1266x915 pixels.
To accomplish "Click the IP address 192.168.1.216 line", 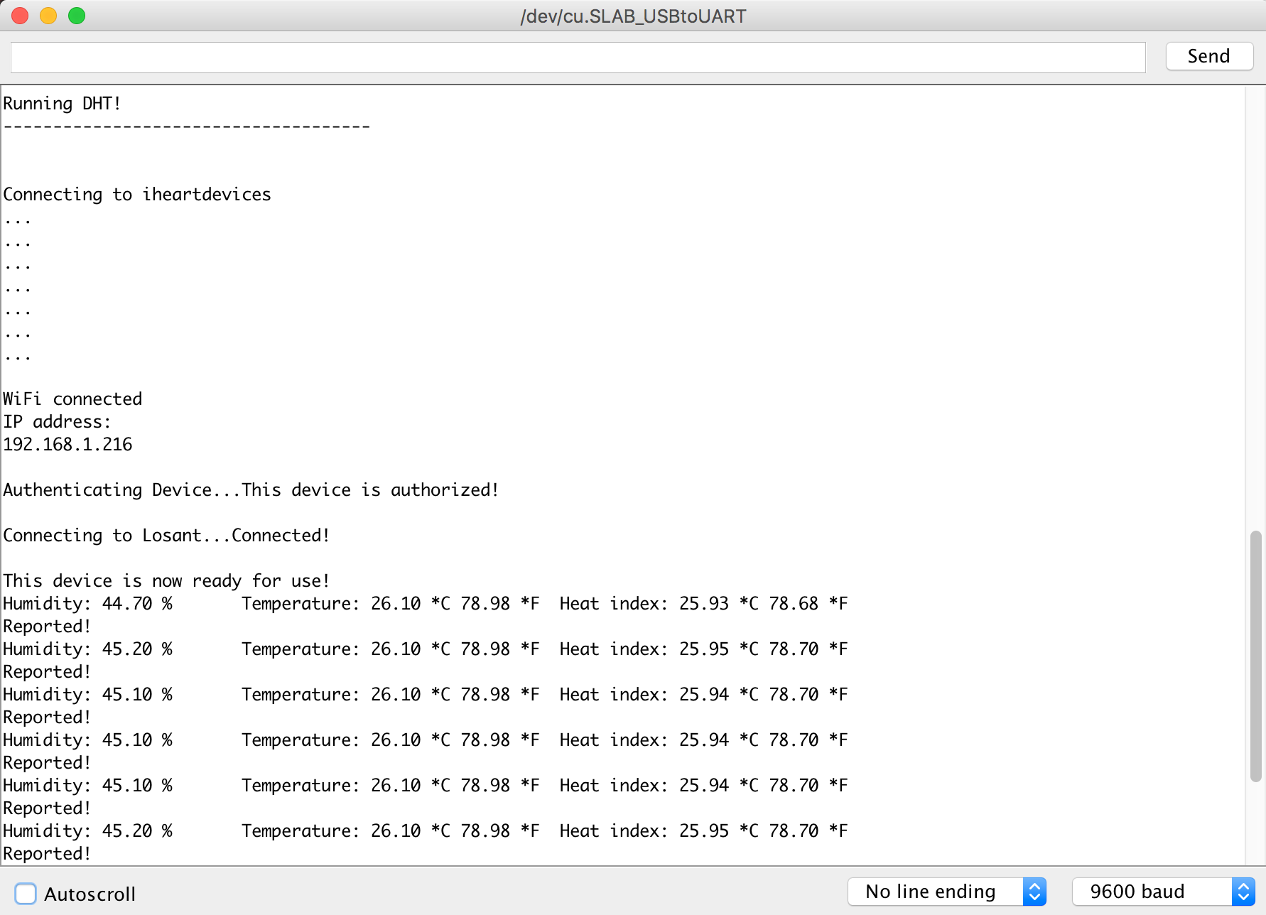I will [68, 445].
